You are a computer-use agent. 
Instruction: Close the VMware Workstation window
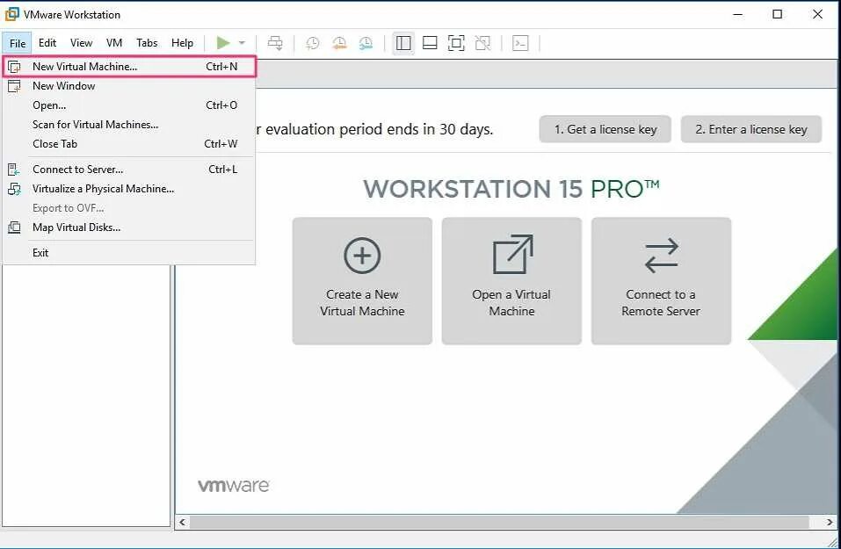[817, 14]
